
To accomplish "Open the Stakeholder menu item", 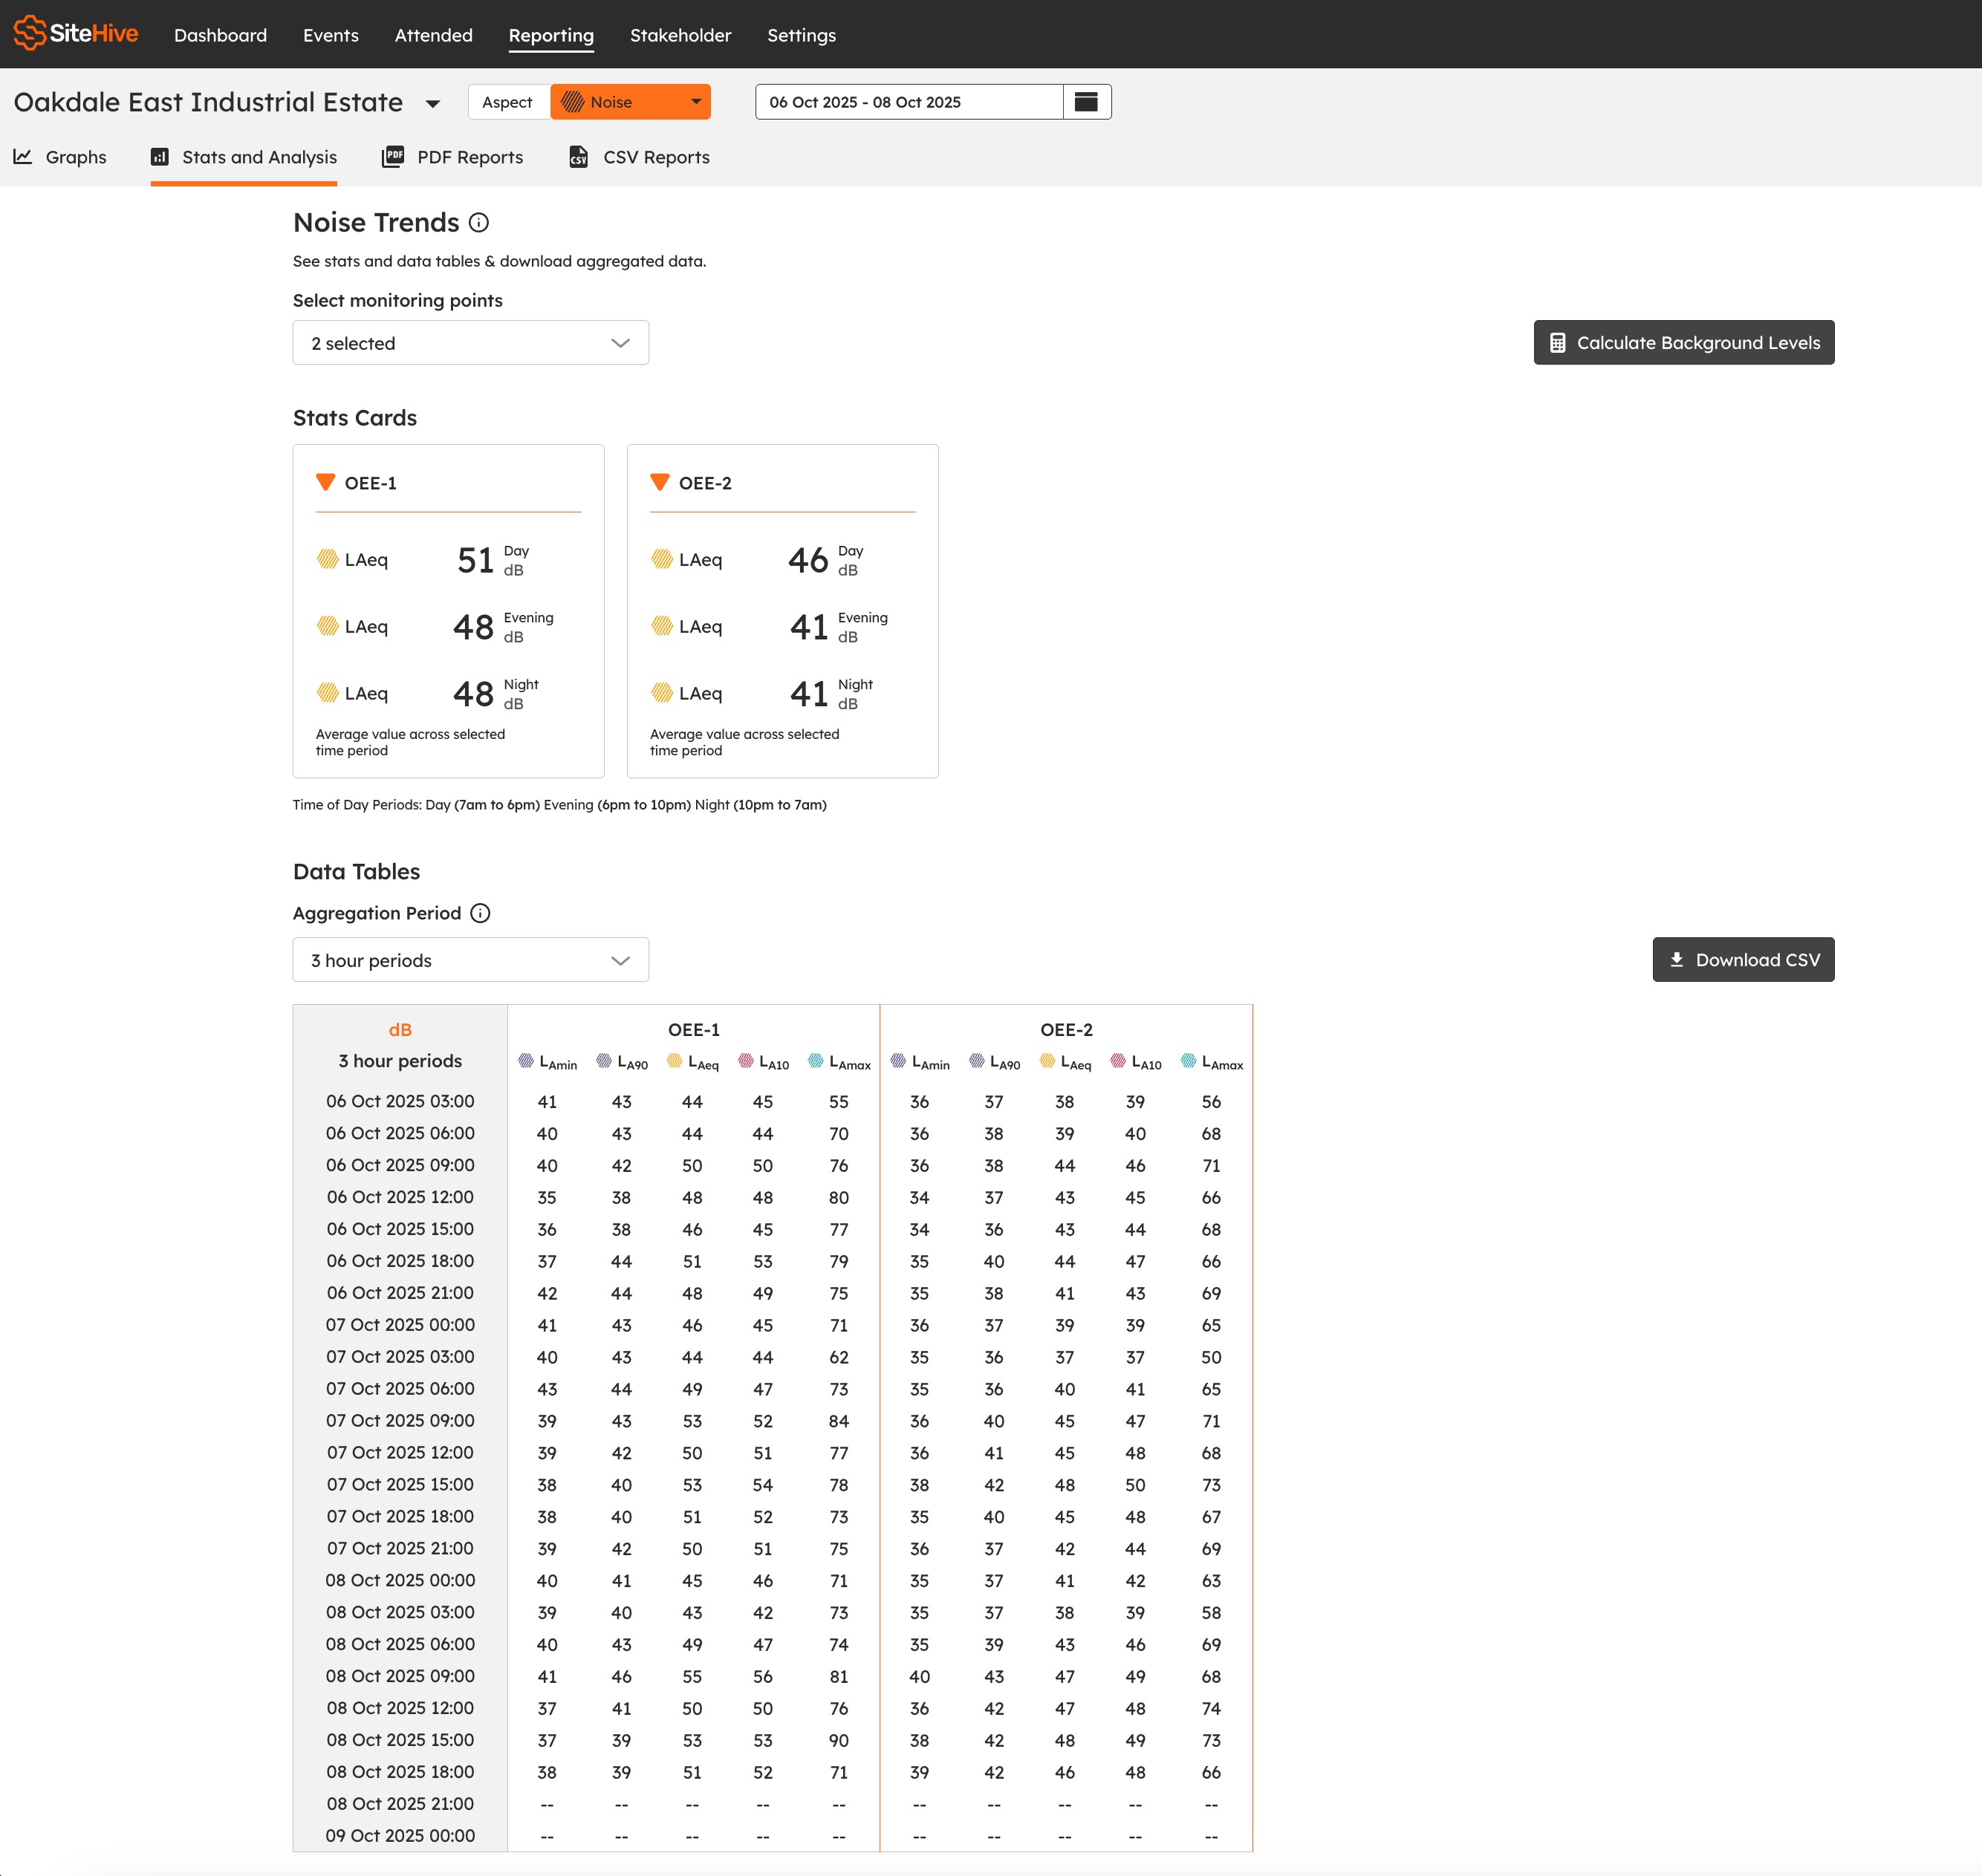I will 680,35.
